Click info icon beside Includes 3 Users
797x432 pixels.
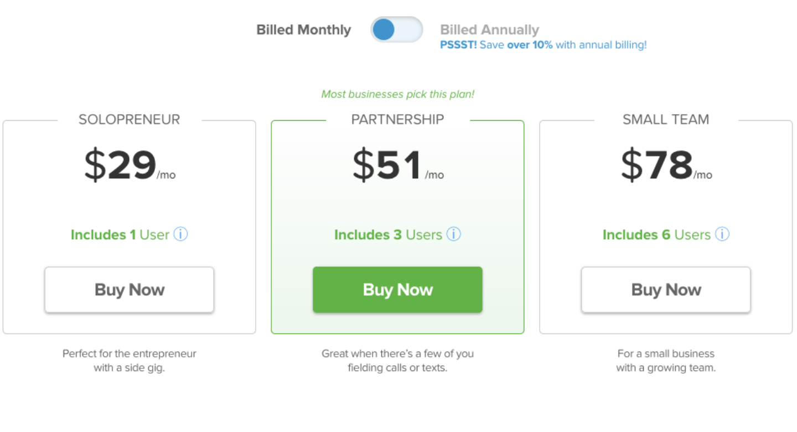pos(453,234)
